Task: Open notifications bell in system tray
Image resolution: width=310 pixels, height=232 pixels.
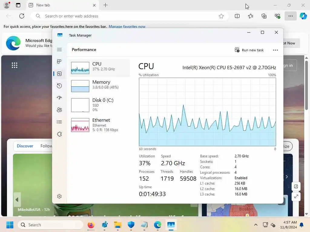Action: pyautogui.click(x=302, y=225)
